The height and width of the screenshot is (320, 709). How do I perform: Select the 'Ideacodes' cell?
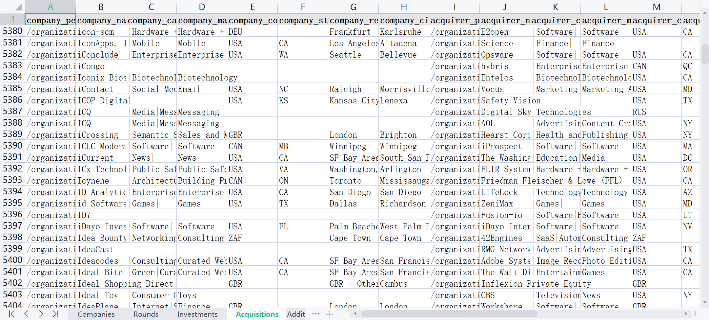tap(101, 261)
